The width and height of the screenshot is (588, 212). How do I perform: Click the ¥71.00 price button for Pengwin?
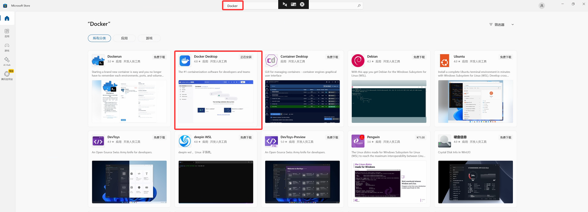coord(420,138)
